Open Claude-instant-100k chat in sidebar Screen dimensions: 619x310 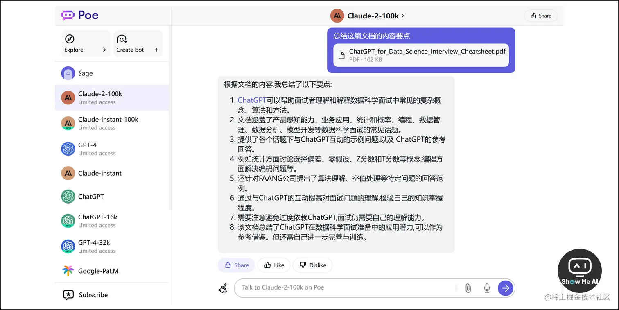click(x=112, y=123)
